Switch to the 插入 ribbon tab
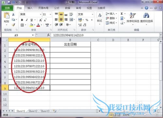 pyautogui.click(x=30, y=8)
